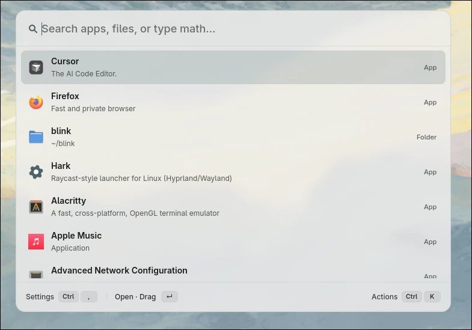Click the K key hint
Image resolution: width=472 pixels, height=330 pixels.
432,296
